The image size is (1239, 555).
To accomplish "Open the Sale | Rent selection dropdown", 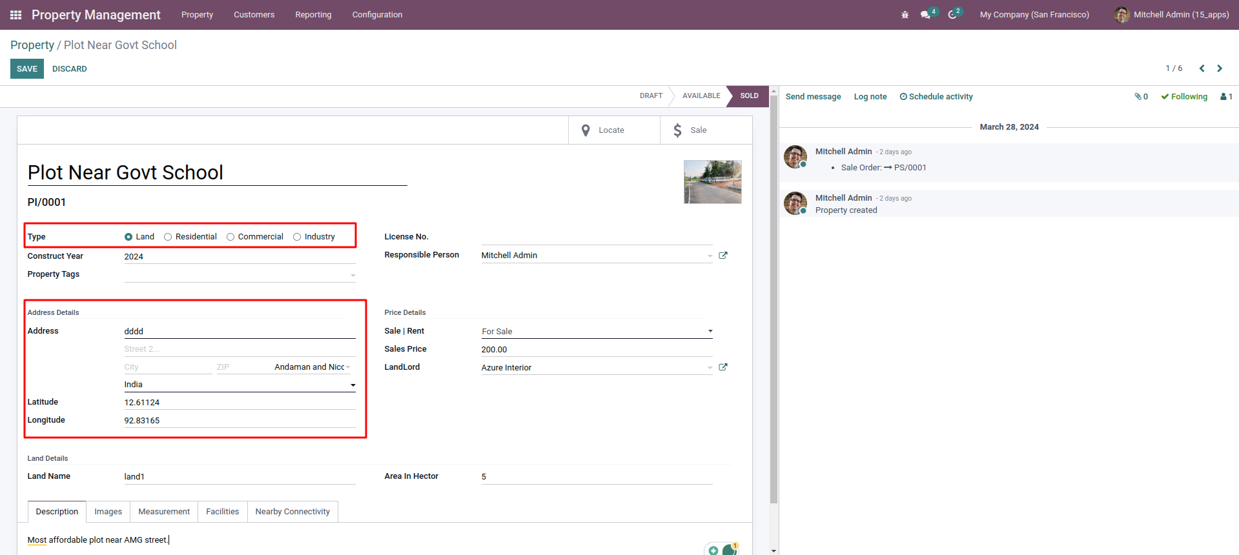I will click(597, 332).
